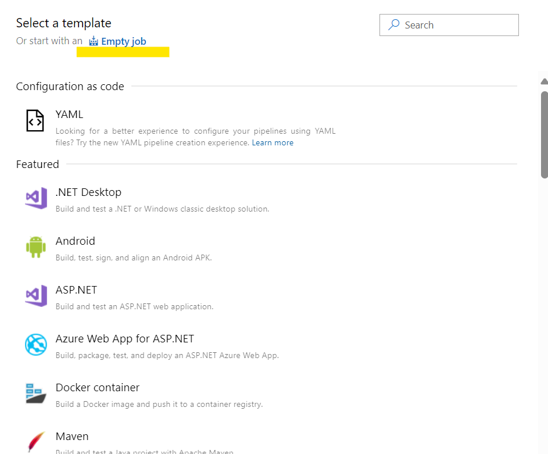Choose the ASP.NET template
The width and height of the screenshot is (548, 454).
(76, 289)
